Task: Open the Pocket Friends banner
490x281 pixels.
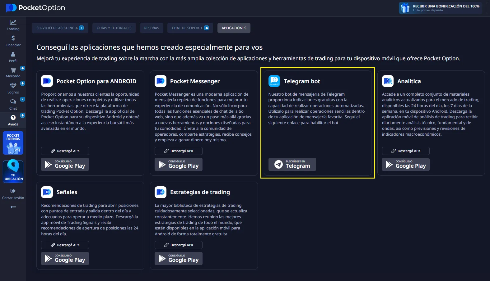Action: (x=13, y=143)
